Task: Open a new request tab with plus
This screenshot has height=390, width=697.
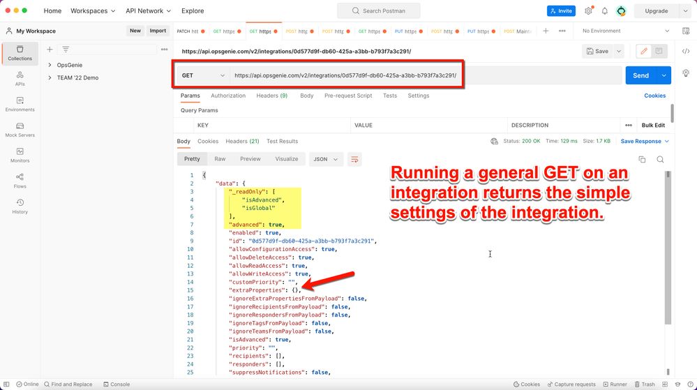Action: (x=546, y=31)
